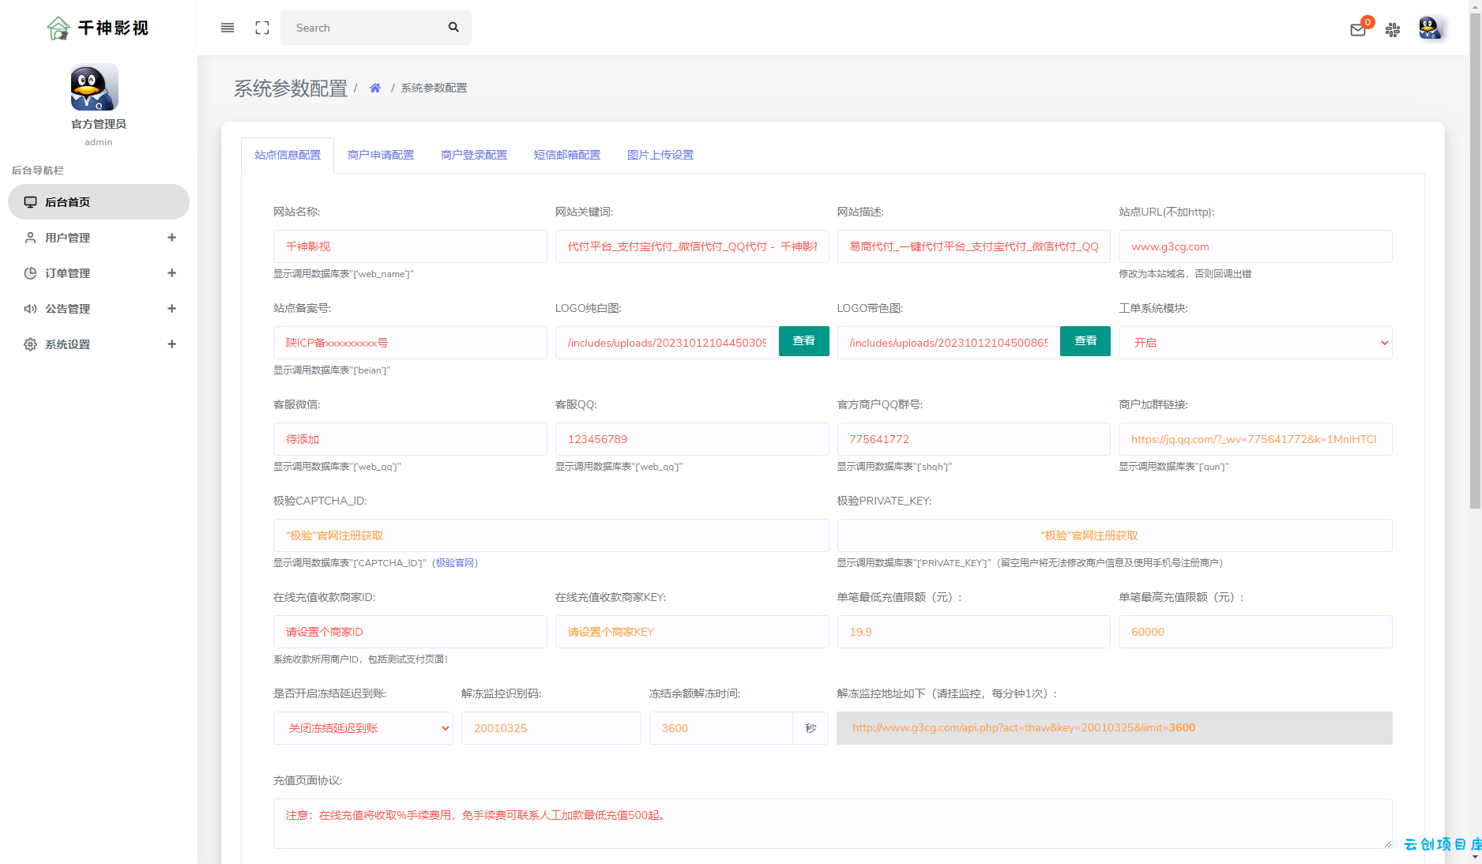
Task: Click the 极验CAPTCHA_ID input field
Action: pyautogui.click(x=551, y=535)
